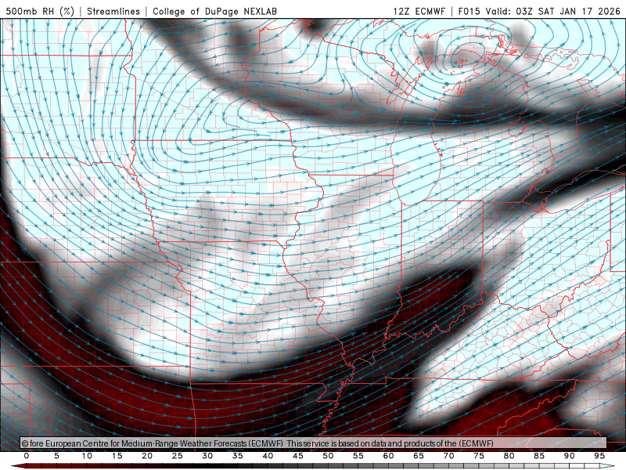Click the '45' value on the color scale
This screenshot has height=470, width=626.
click(x=298, y=456)
